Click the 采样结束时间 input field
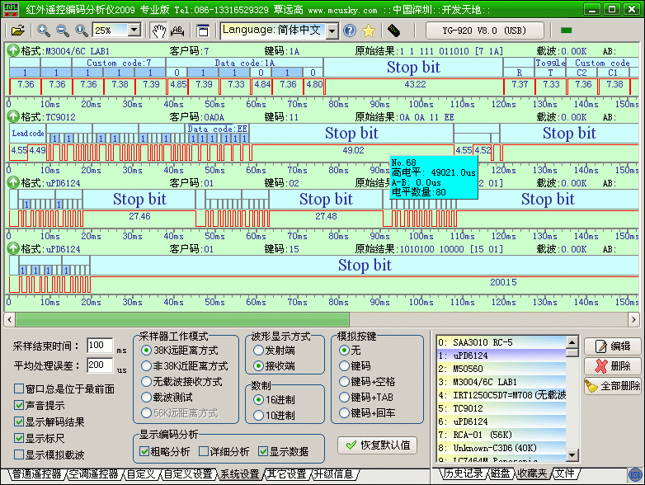Image resolution: width=645 pixels, height=485 pixels. (100, 346)
